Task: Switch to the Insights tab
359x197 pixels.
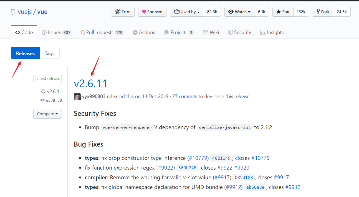Action: coord(272,32)
